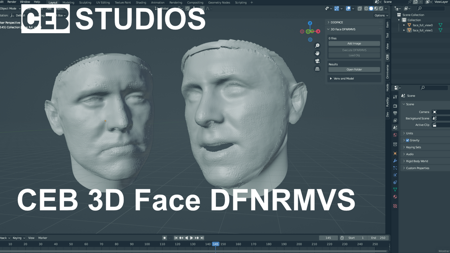This screenshot has width=450, height=253.
Task: Toggle auto keying record button
Action: 164,238
